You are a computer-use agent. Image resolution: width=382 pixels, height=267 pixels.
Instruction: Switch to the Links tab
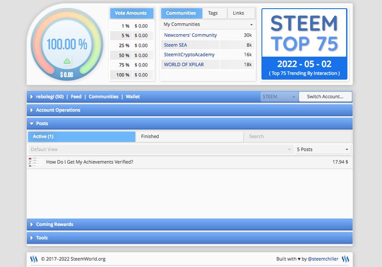pyautogui.click(x=241, y=13)
